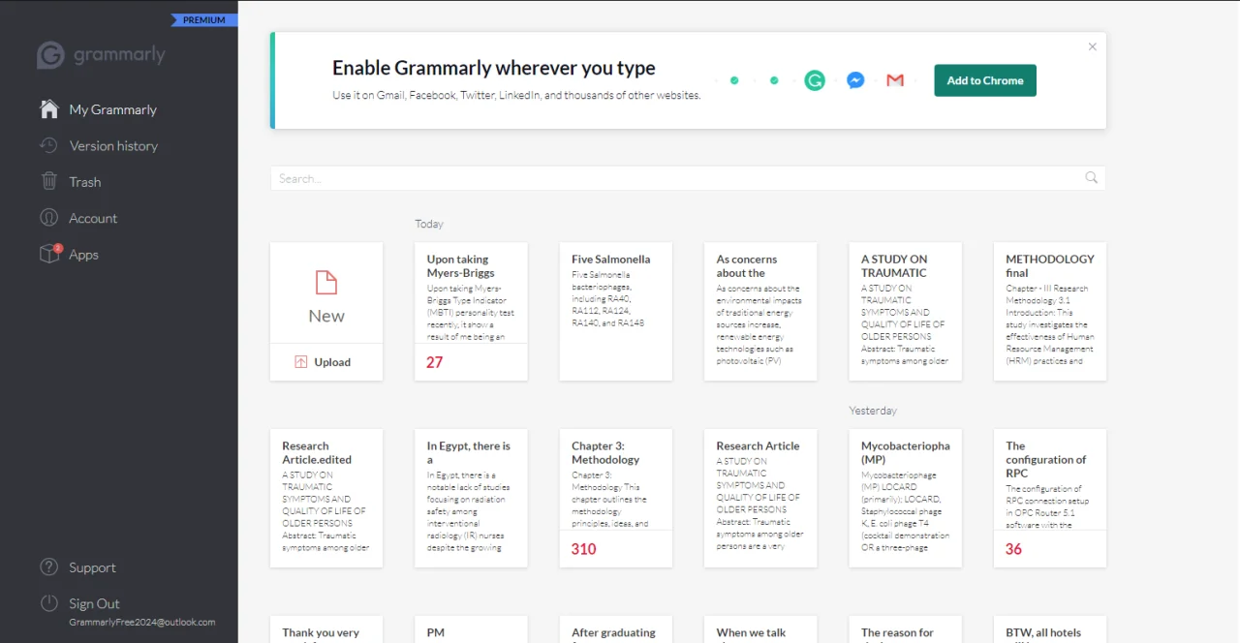Open PM document card
This screenshot has width=1240, height=643.
pos(471,629)
